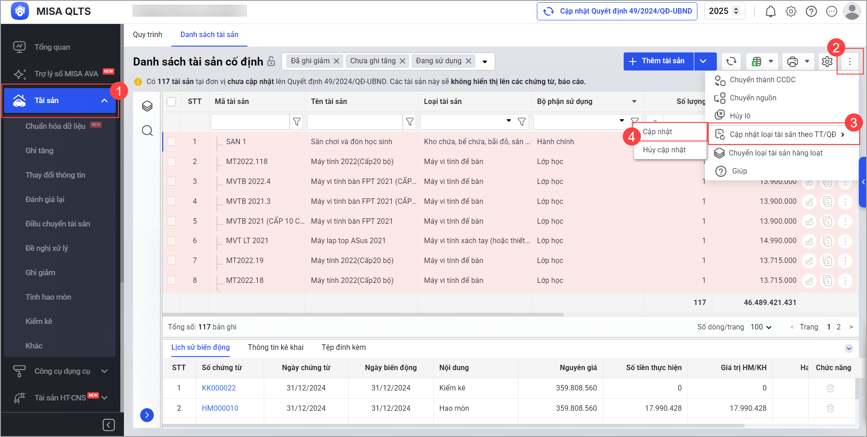Click the Excel export icon
The width and height of the screenshot is (867, 437).
coord(757,61)
